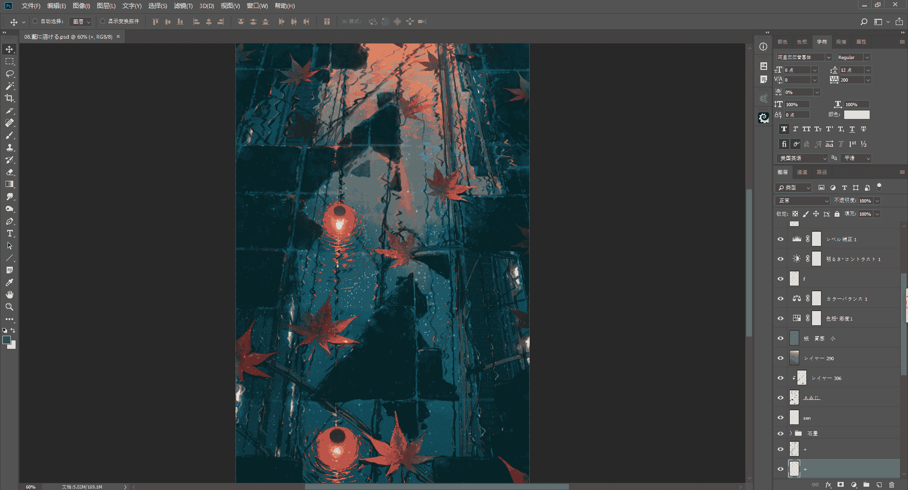This screenshot has height=490, width=908.
Task: Select the Rectangular Marquee tool
Action: 9,61
